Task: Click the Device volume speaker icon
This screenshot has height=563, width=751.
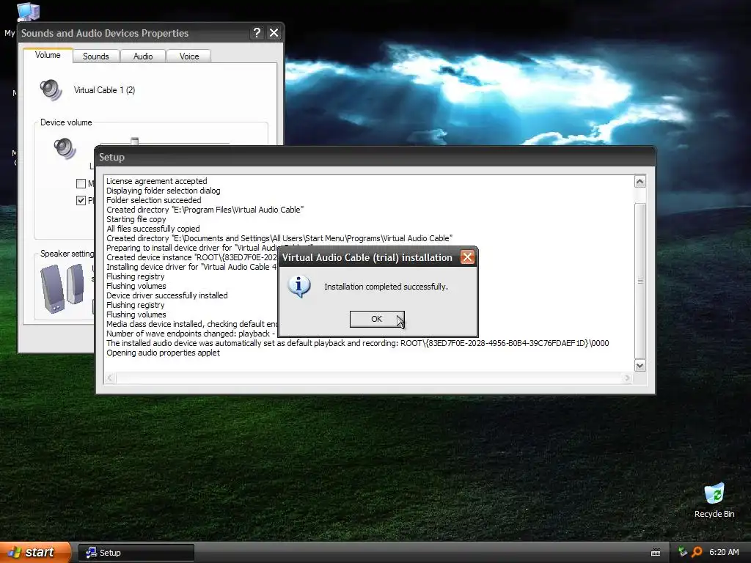Action: 65,148
